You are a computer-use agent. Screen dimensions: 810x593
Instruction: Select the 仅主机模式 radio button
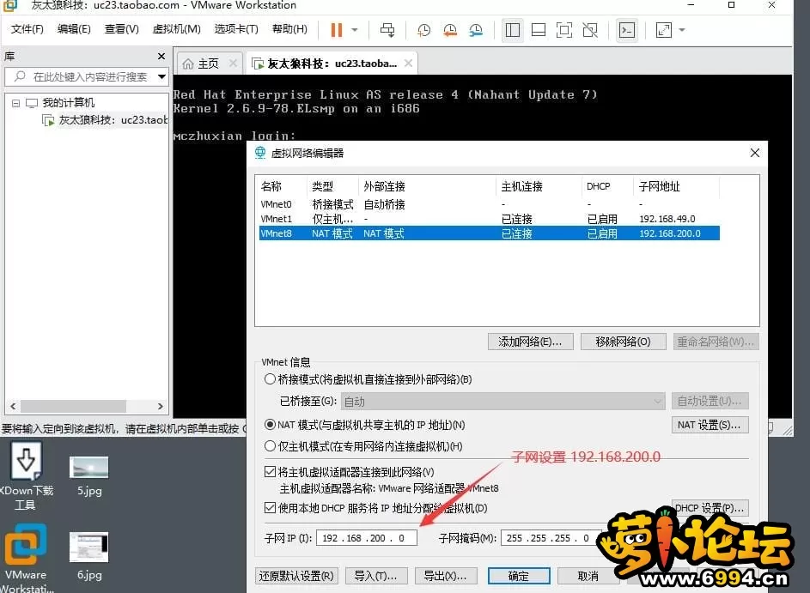point(270,446)
